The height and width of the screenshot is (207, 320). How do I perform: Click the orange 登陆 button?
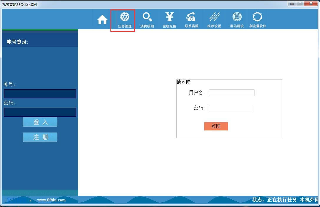216,126
